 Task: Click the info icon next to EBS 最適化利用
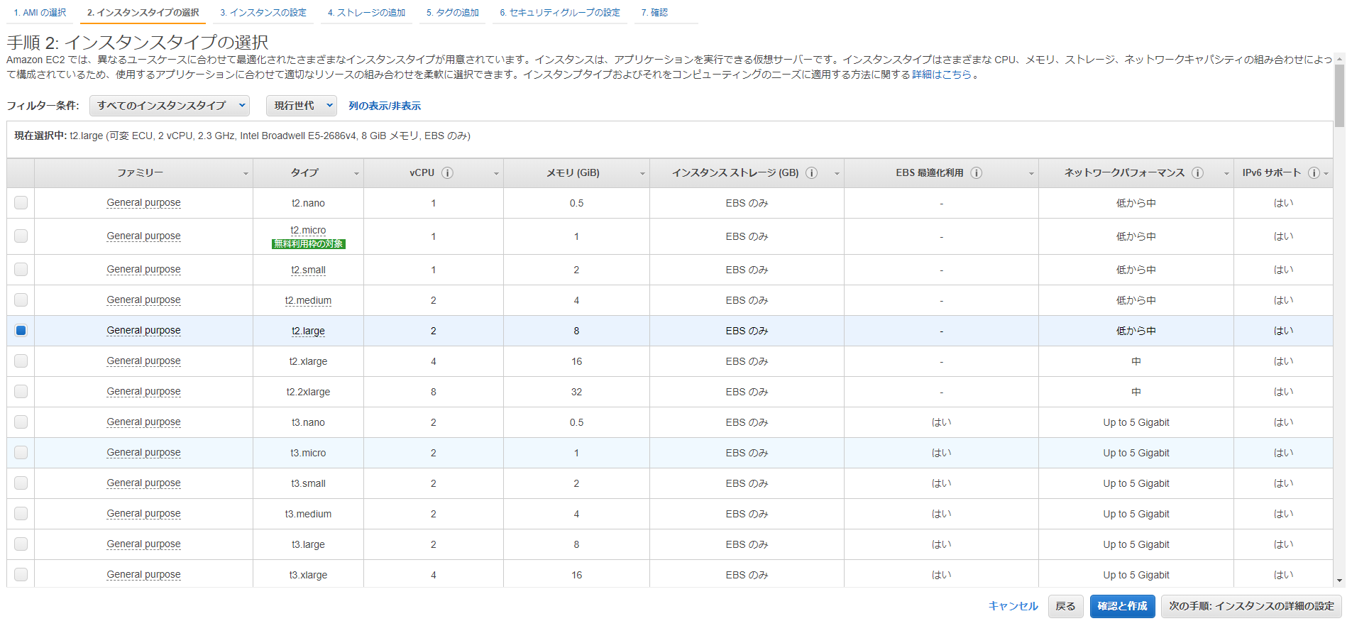(977, 173)
